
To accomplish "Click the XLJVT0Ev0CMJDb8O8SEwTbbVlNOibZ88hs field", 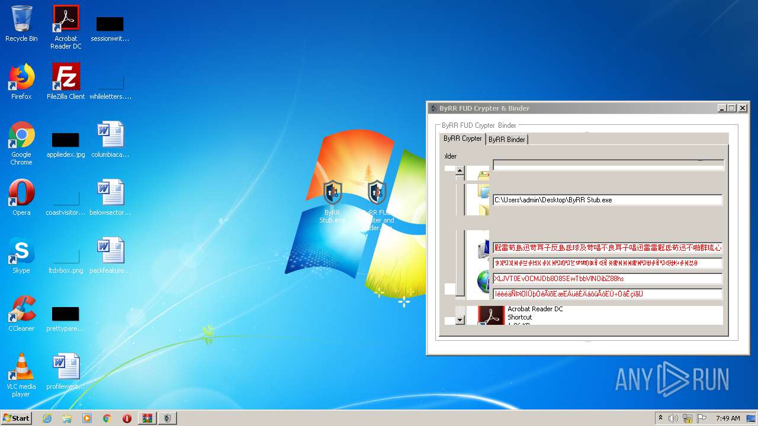I will click(x=608, y=279).
